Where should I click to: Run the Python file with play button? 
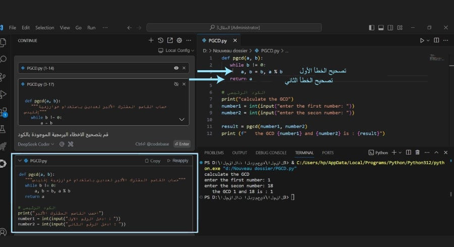(x=422, y=40)
